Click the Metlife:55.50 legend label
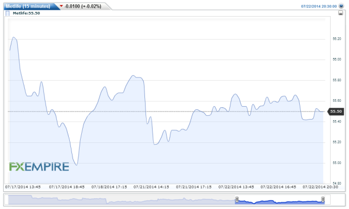 pyautogui.click(x=27, y=13)
